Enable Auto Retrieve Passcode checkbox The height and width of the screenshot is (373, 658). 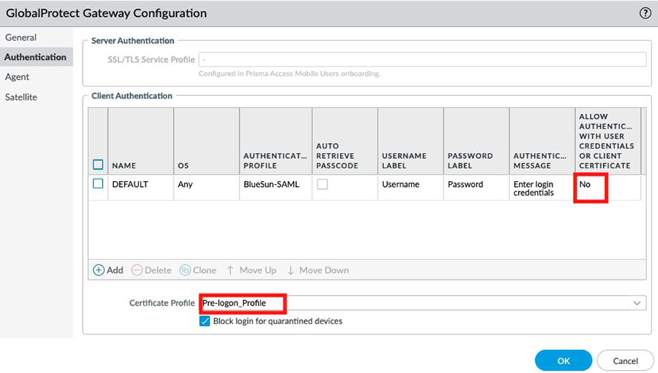tap(322, 185)
